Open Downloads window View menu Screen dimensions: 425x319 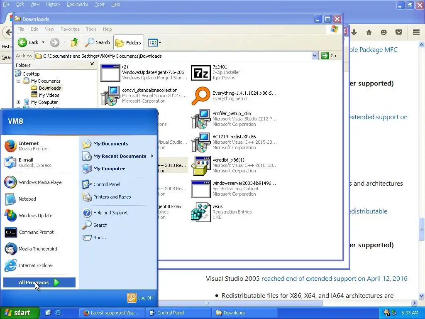point(49,29)
